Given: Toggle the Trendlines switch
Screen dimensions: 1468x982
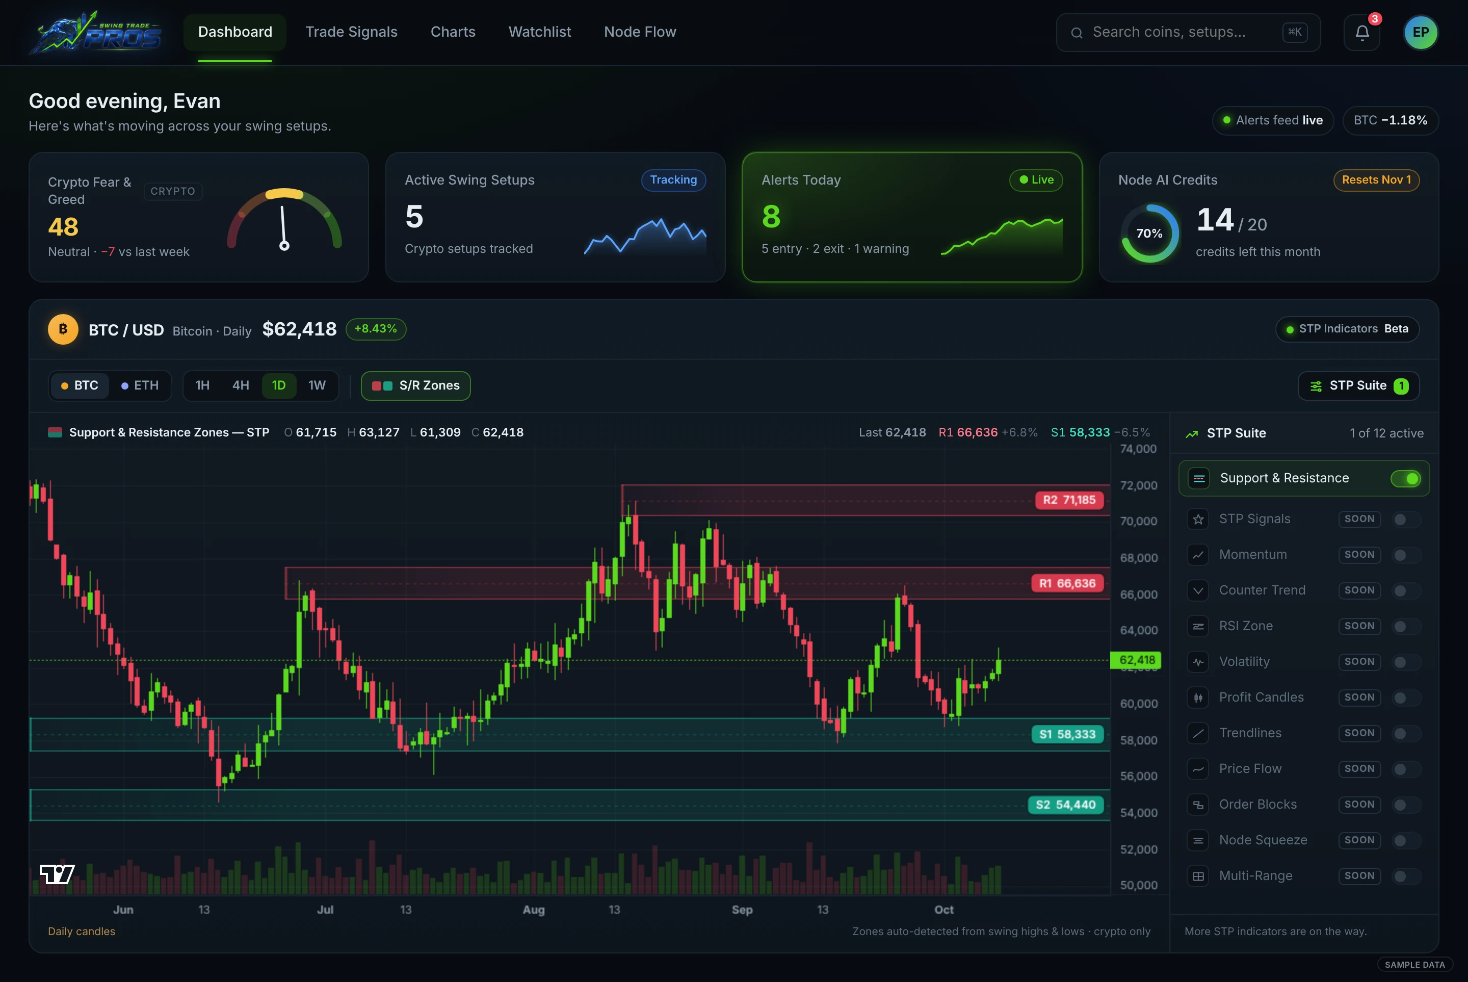Looking at the screenshot, I should coord(1406,733).
